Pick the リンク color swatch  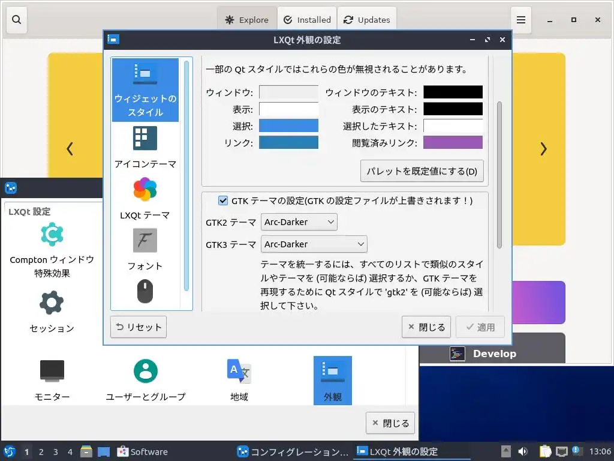pos(288,142)
